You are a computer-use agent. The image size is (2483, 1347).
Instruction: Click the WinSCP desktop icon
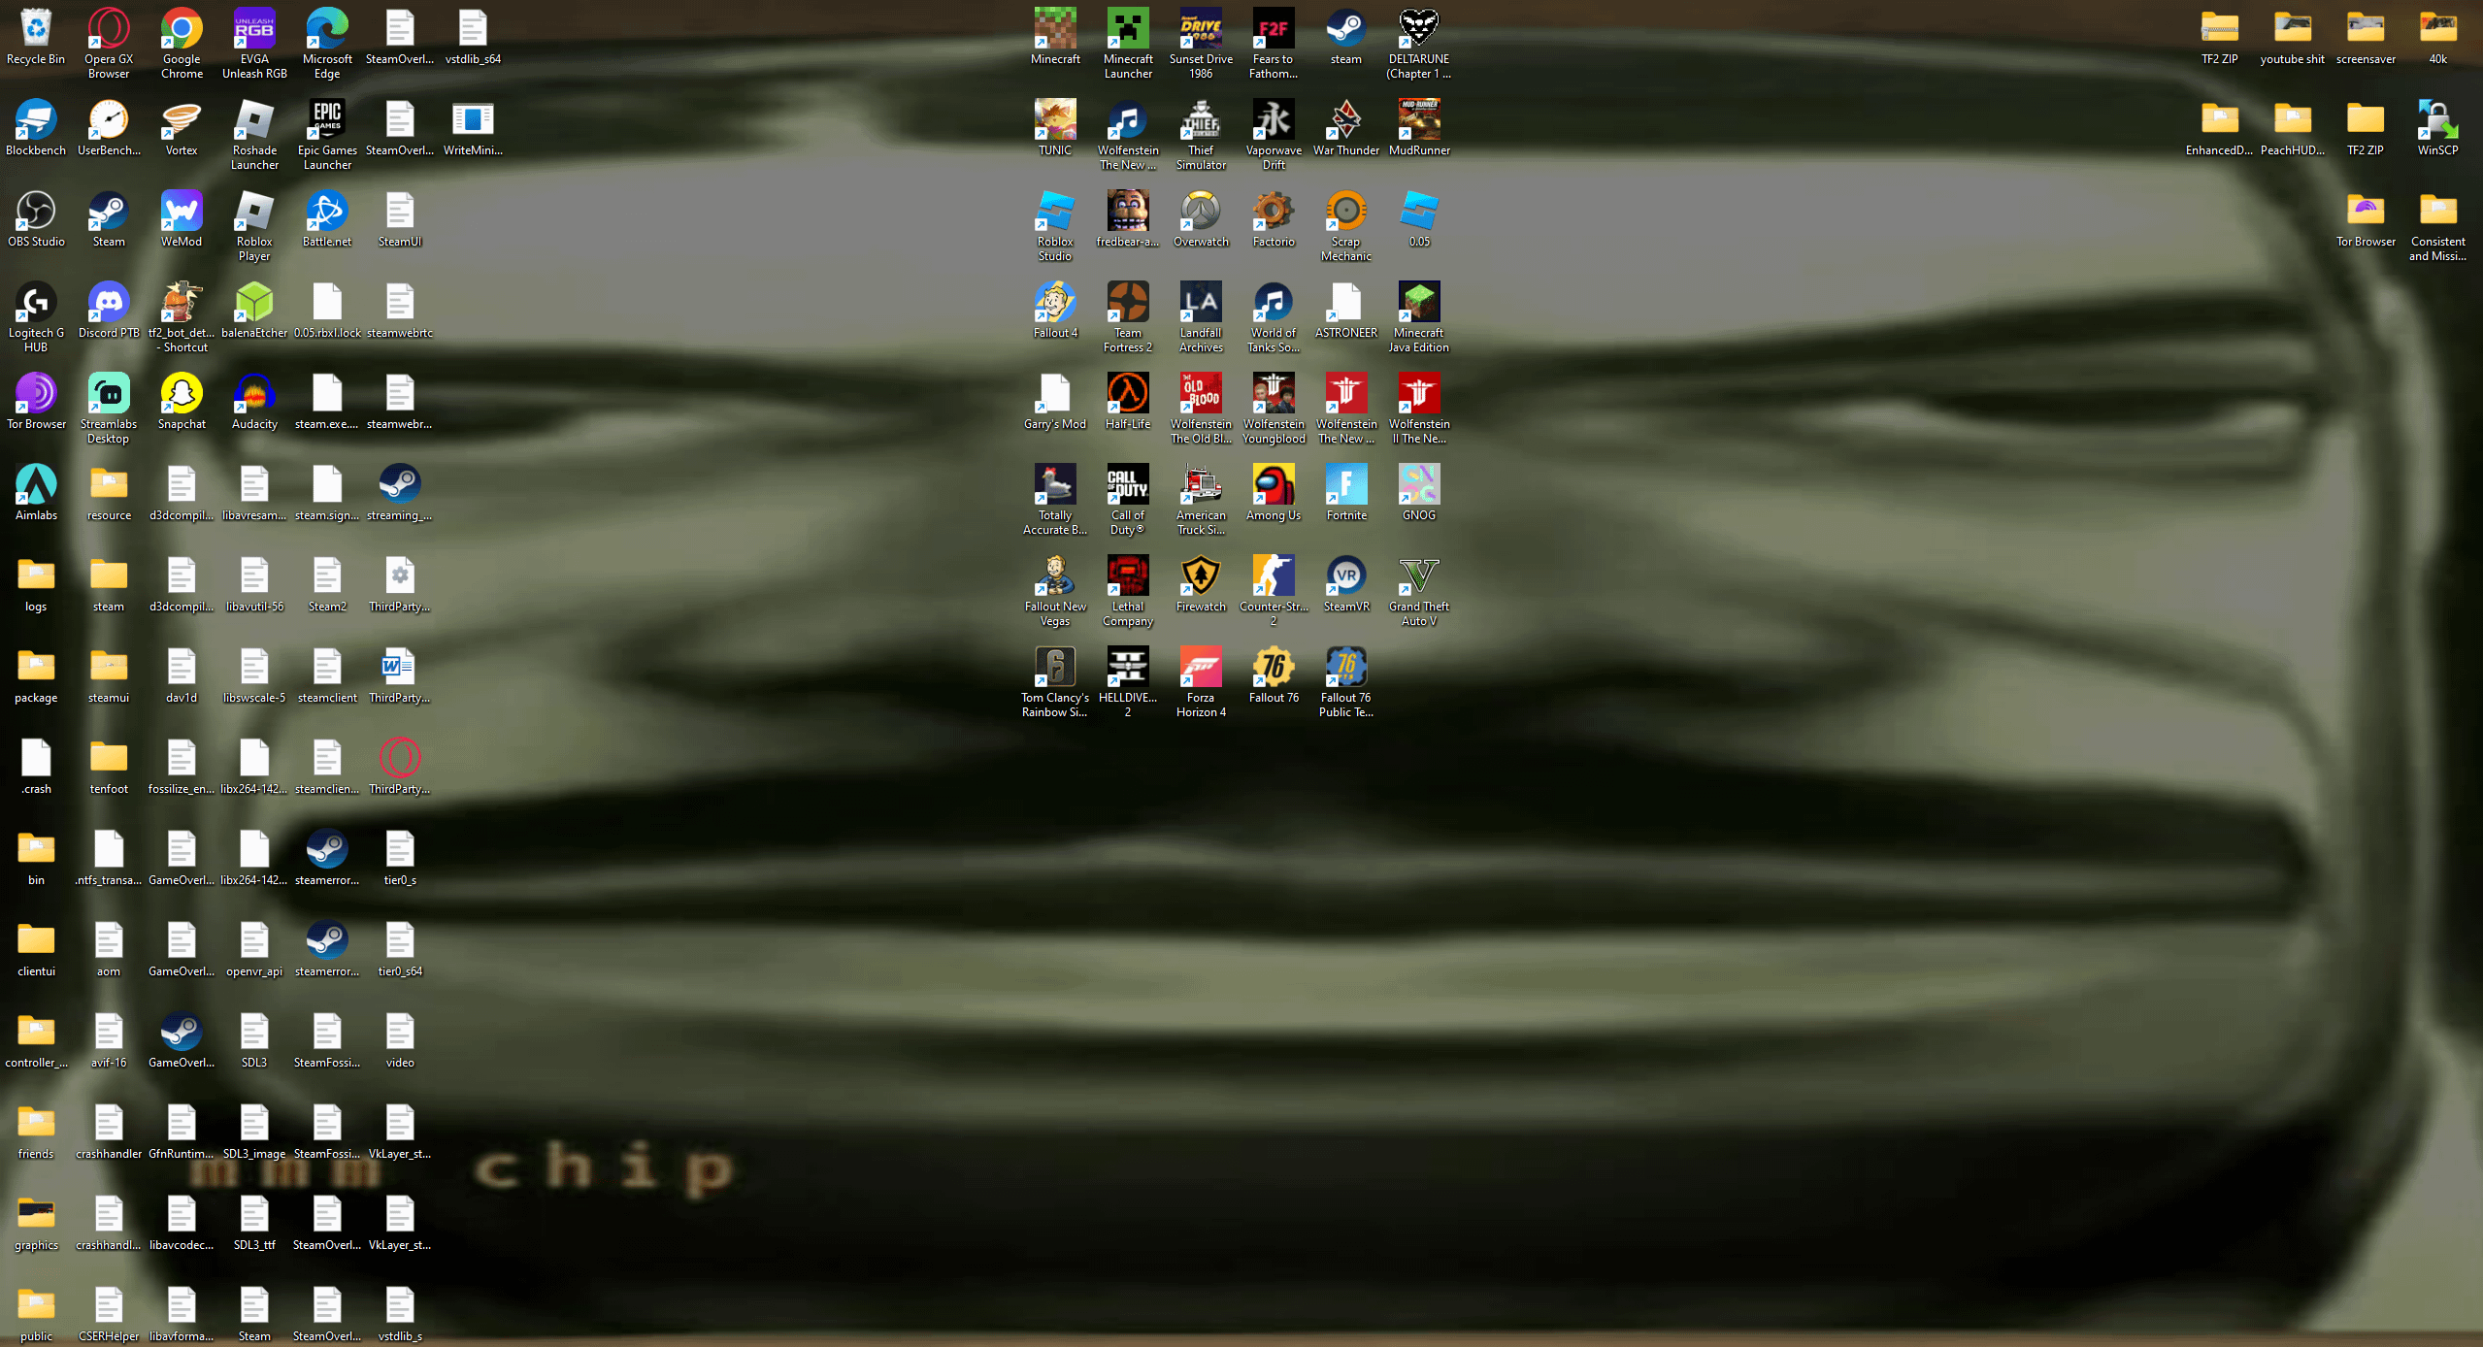(2437, 120)
